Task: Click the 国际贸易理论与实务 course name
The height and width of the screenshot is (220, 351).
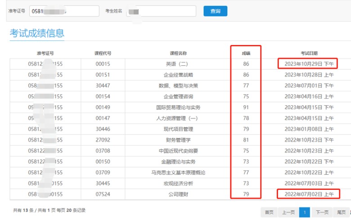Action: coord(178,107)
